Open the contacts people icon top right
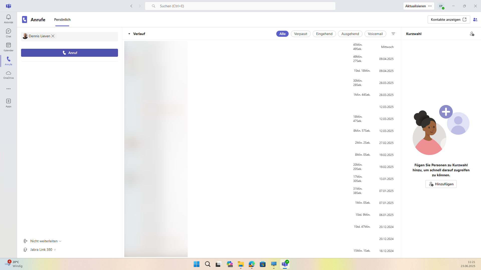Screen dimensions: 481x270 coord(475,19)
